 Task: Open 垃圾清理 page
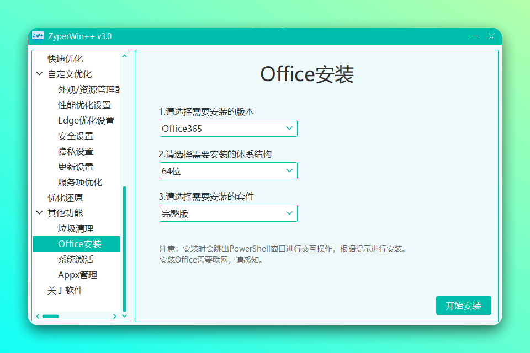click(x=76, y=229)
